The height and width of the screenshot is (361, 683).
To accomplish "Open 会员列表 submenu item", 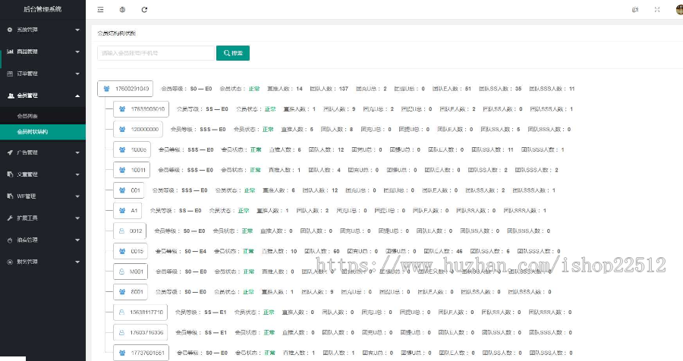I will pyautogui.click(x=42, y=116).
